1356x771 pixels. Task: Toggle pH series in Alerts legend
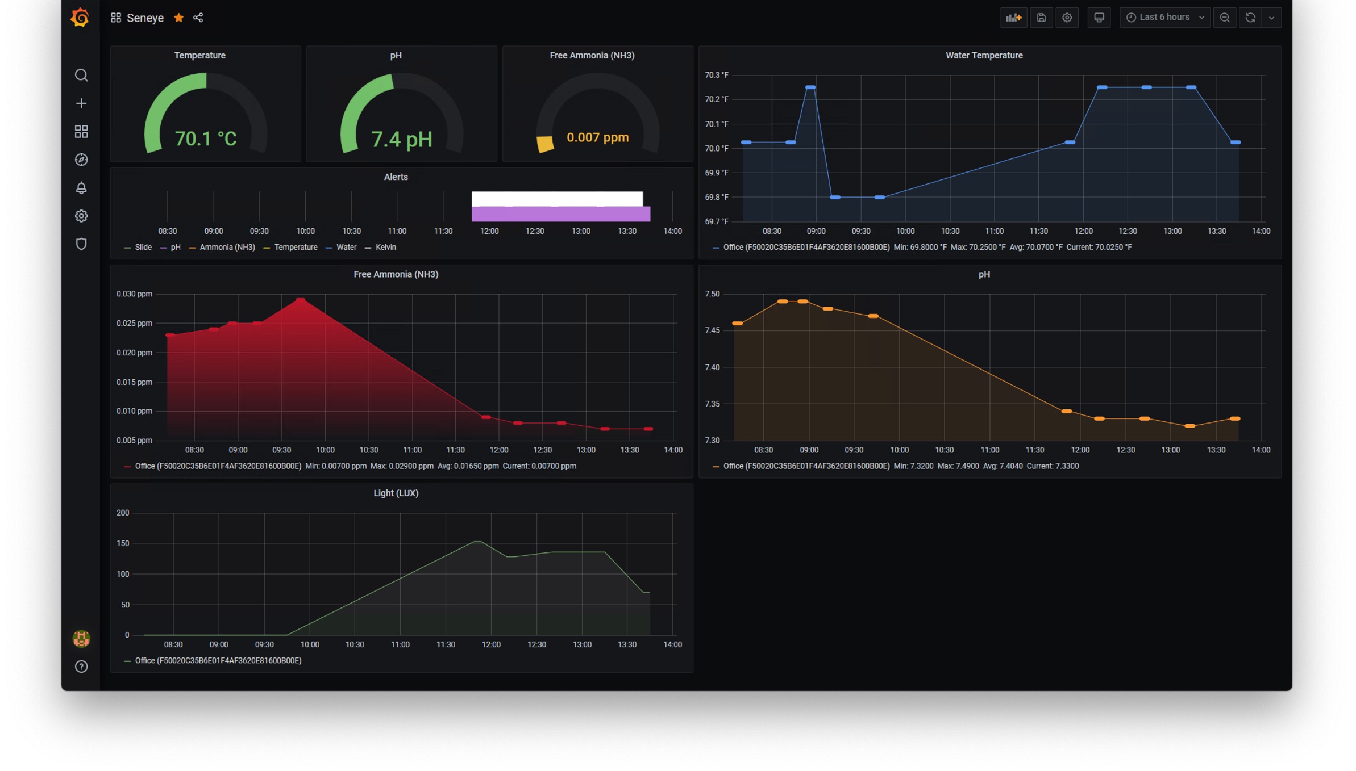(175, 248)
